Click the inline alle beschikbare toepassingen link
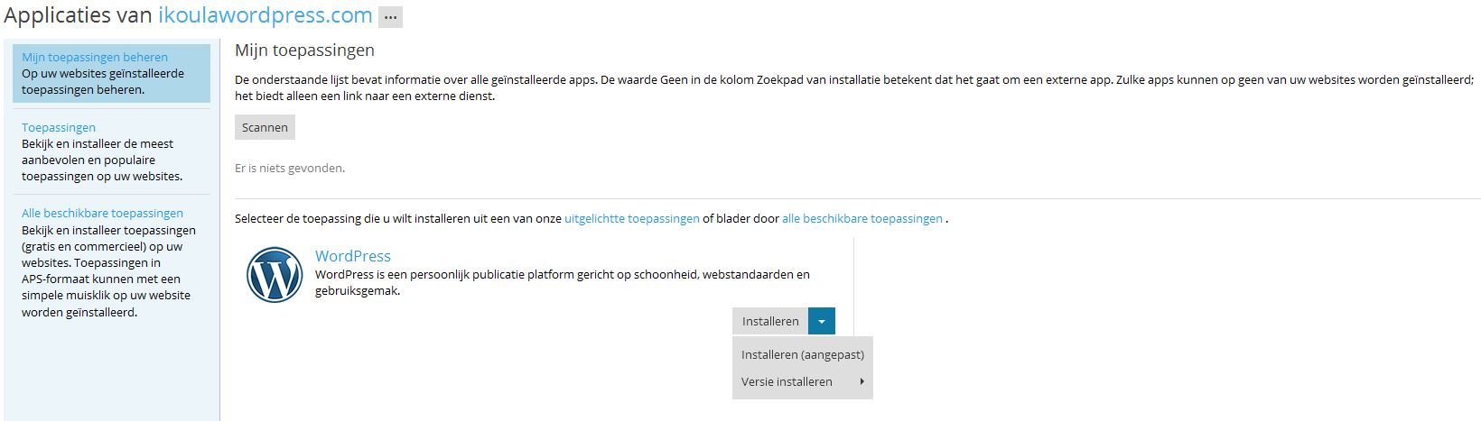The image size is (1481, 421). (x=862, y=218)
